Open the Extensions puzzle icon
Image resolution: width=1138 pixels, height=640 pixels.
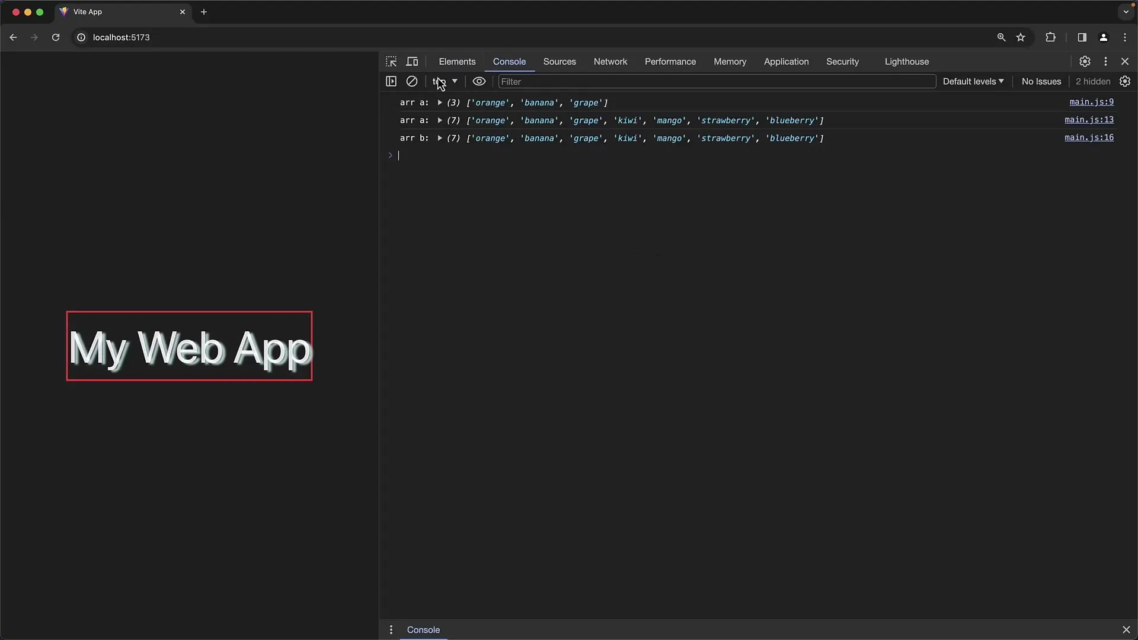[x=1050, y=37]
